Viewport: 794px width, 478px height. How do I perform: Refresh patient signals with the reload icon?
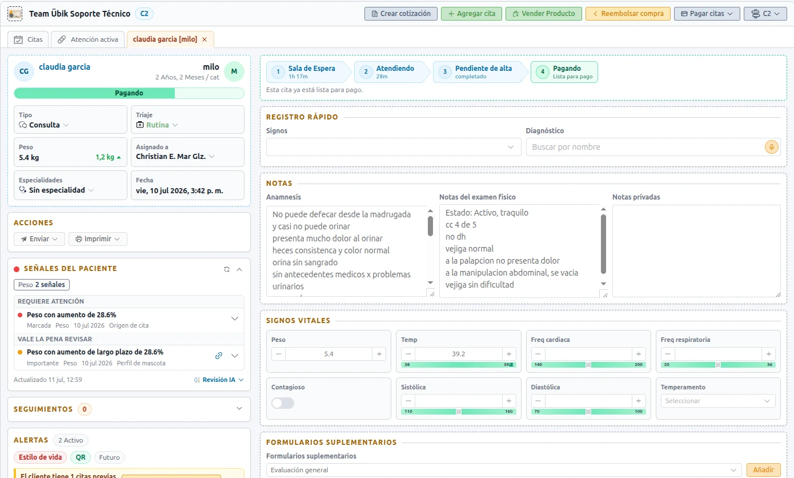coord(227,269)
